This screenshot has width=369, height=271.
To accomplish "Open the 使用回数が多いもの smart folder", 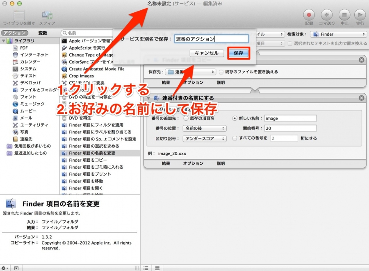I will pyautogui.click(x=29, y=146).
